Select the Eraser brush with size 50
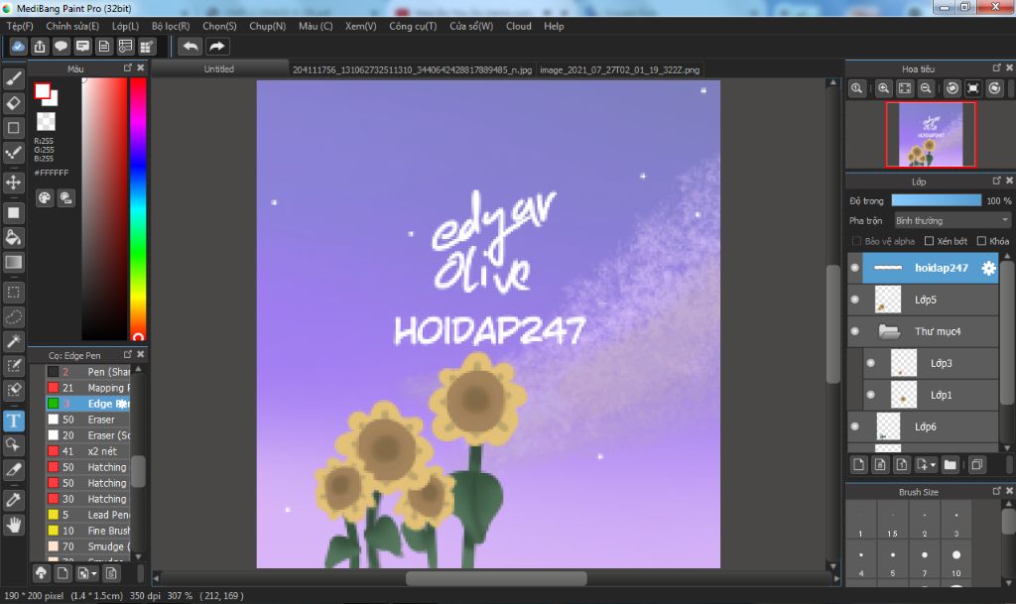Image resolution: width=1016 pixels, height=604 pixels. (88, 420)
